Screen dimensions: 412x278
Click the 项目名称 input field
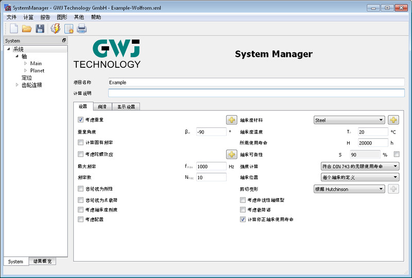pyautogui.click(x=256, y=82)
